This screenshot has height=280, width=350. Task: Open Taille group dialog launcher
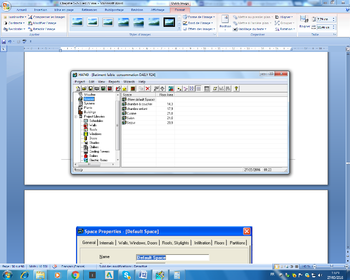[x=335, y=34]
